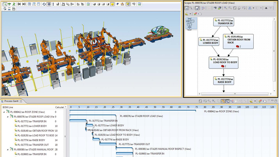The height and width of the screenshot is (157, 279).
Task: Click the Calculat... column header
Action: coord(59,107)
